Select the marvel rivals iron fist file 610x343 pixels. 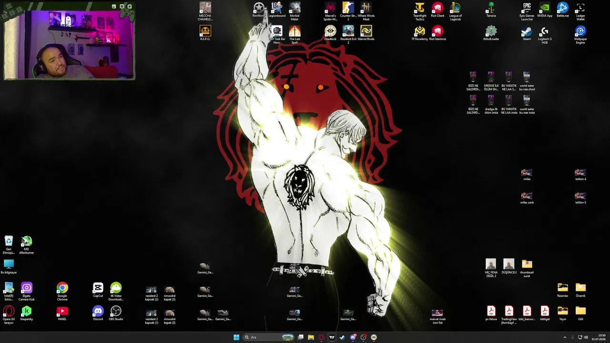tap(437, 316)
